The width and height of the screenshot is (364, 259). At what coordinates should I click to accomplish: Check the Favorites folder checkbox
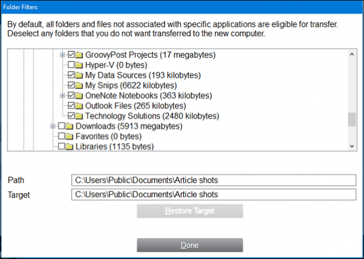(x=61, y=136)
